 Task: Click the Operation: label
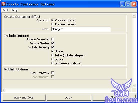(x=43, y=20)
